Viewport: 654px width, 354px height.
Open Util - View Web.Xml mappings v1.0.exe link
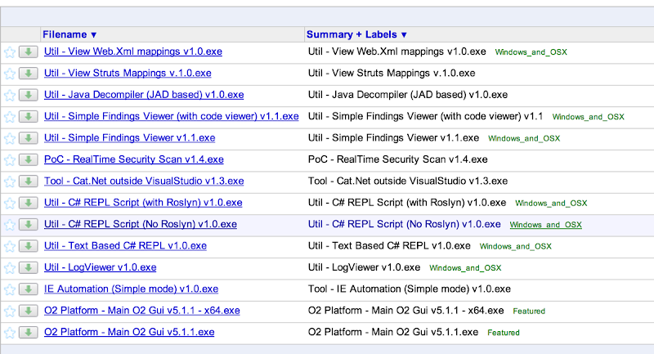133,52
